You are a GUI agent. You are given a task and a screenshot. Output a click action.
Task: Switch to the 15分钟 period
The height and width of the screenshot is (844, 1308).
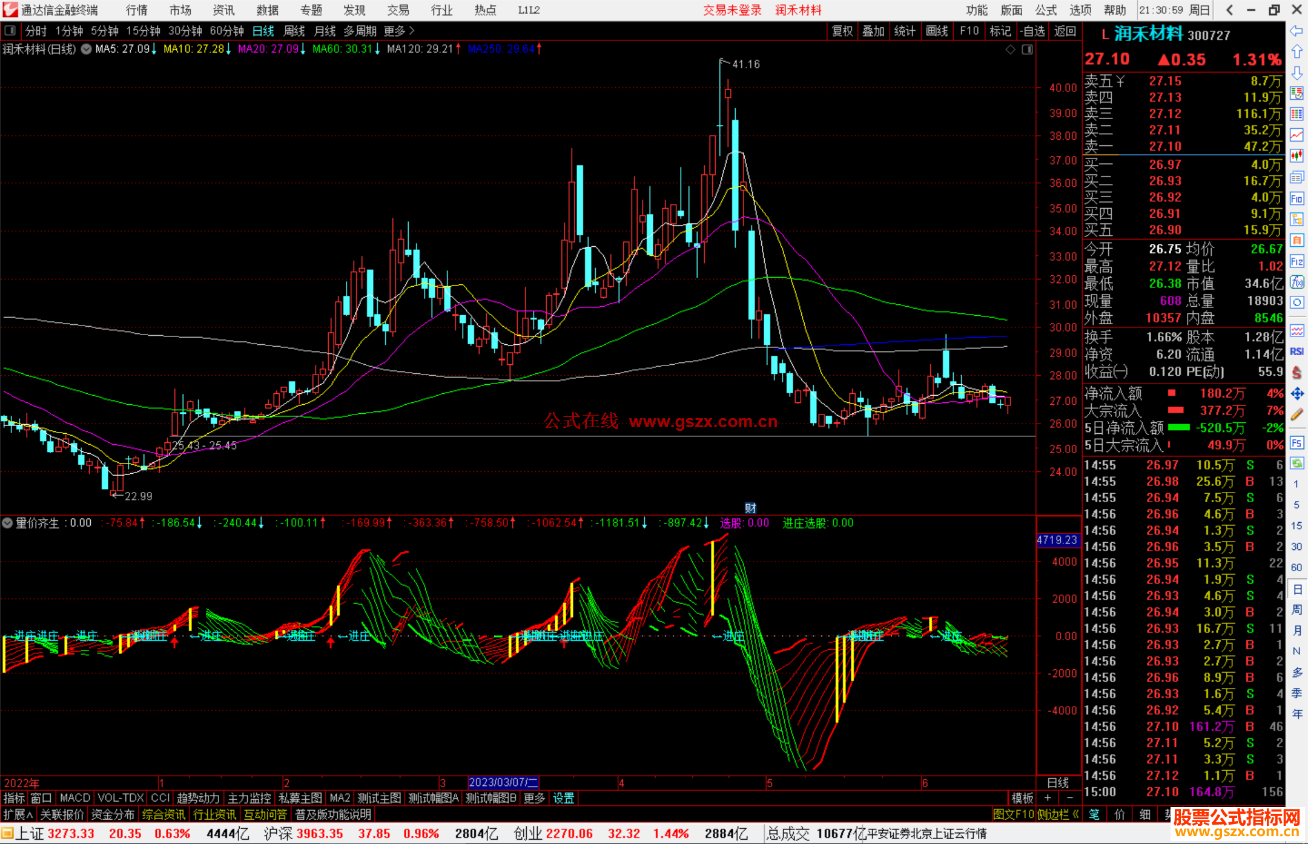click(144, 31)
